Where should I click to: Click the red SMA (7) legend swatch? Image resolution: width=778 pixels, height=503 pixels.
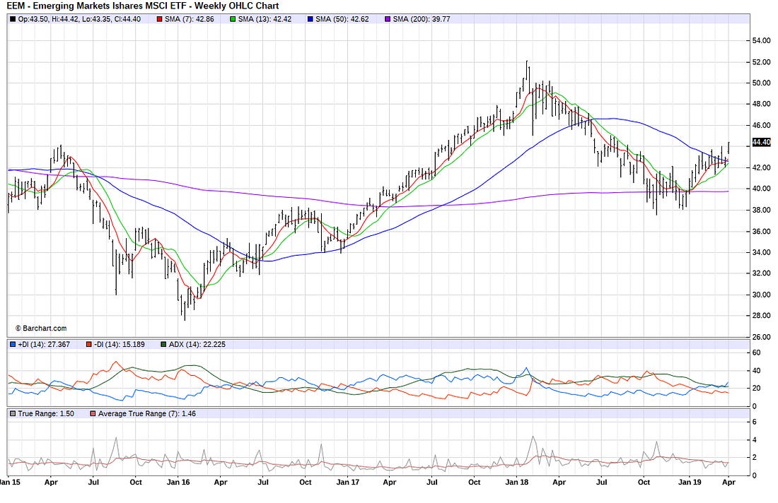tap(160, 19)
